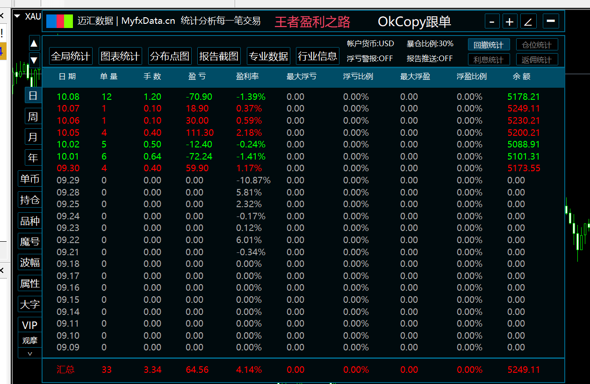Open the 全局统计 tab
Viewport: 590px width, 384px height.
tap(70, 56)
